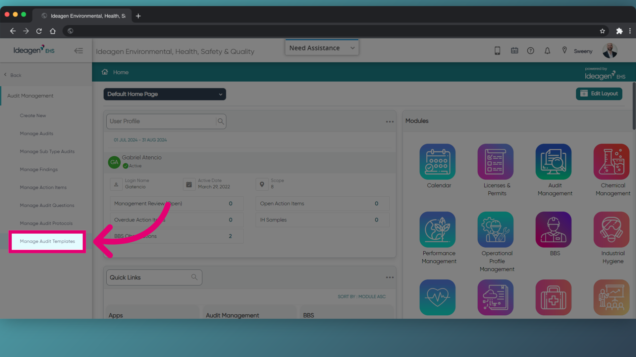Select the Chemical Management module icon

(611, 162)
